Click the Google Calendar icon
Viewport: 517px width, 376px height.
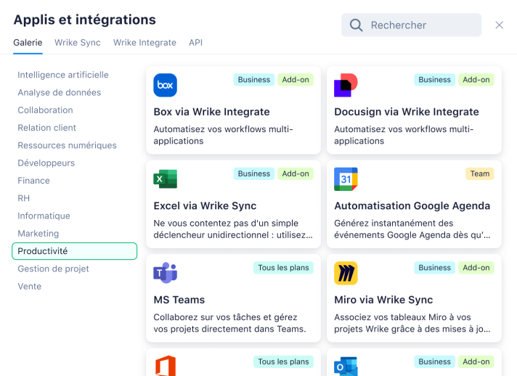tap(346, 179)
